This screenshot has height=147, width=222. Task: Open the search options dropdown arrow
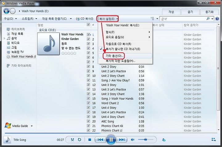point(212,19)
